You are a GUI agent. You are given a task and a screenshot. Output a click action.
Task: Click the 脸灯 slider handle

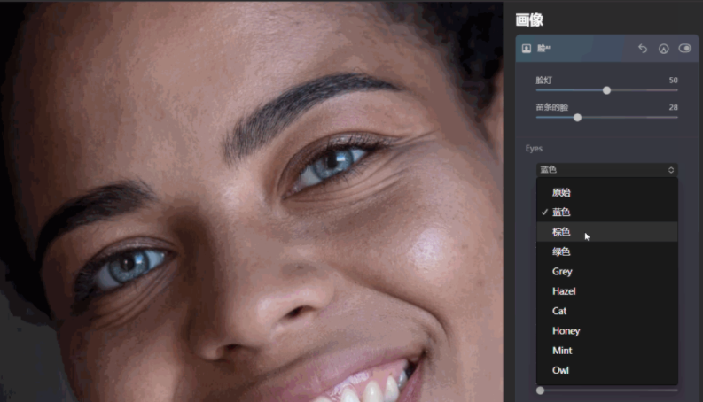tap(606, 90)
